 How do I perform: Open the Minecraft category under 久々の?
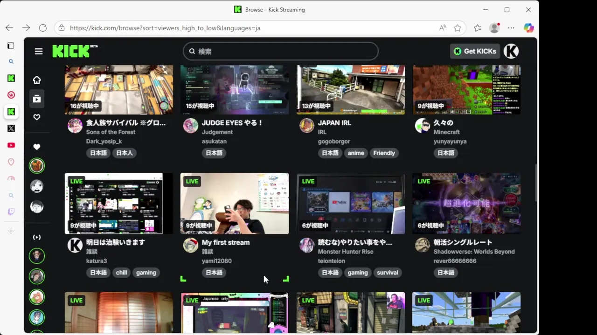[447, 132]
